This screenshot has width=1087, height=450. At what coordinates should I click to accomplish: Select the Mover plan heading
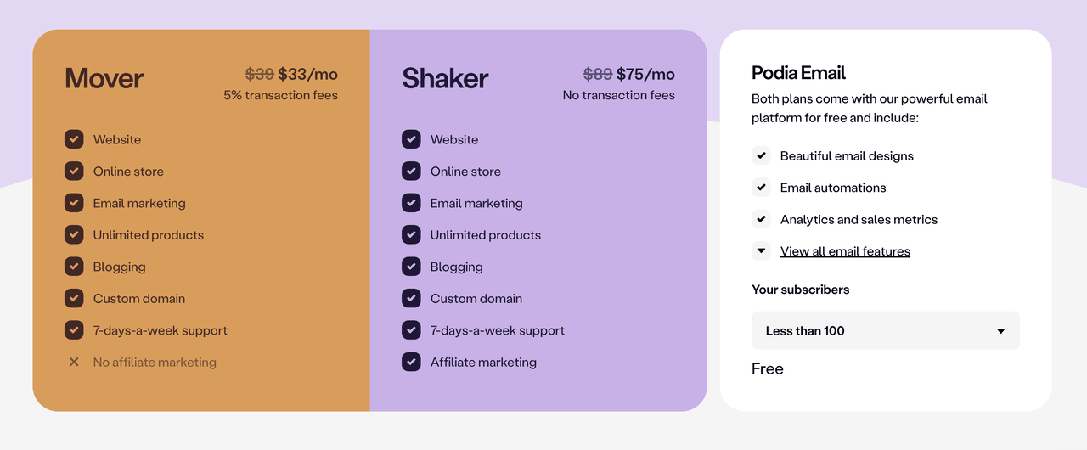pos(104,78)
